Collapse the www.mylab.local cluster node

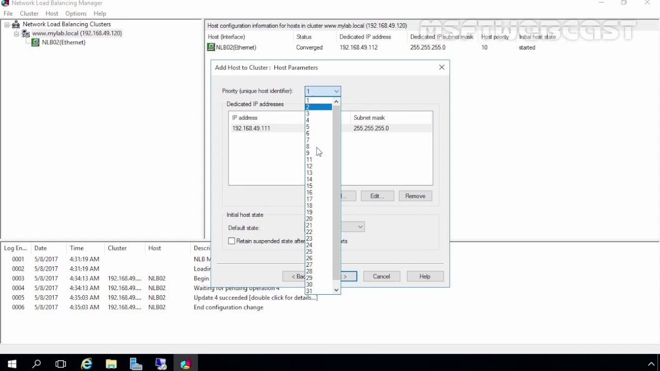click(x=16, y=33)
